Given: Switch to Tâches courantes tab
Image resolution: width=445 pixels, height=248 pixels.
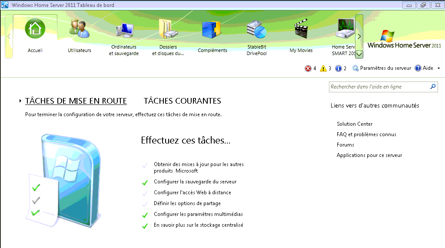Looking at the screenshot, I should (182, 101).
